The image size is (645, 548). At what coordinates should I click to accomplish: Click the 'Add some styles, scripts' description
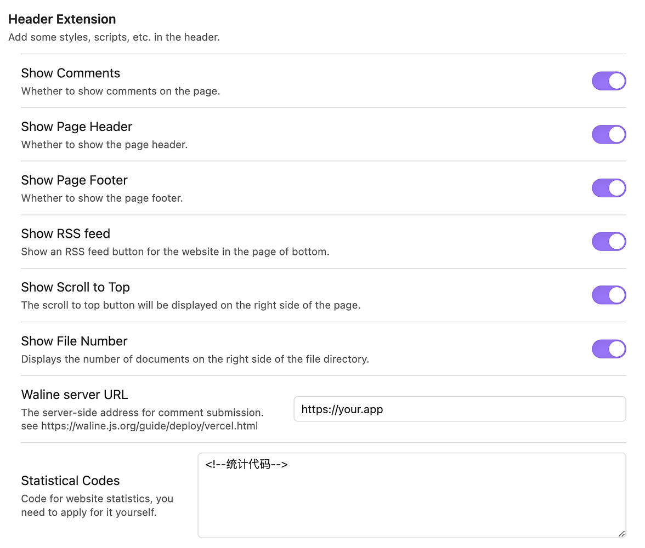pyautogui.click(x=114, y=38)
